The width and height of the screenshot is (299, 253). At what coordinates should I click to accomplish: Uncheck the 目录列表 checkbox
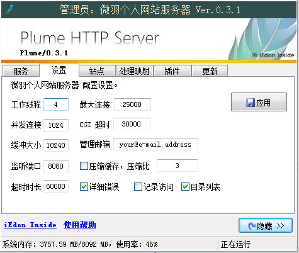pyautogui.click(x=185, y=186)
